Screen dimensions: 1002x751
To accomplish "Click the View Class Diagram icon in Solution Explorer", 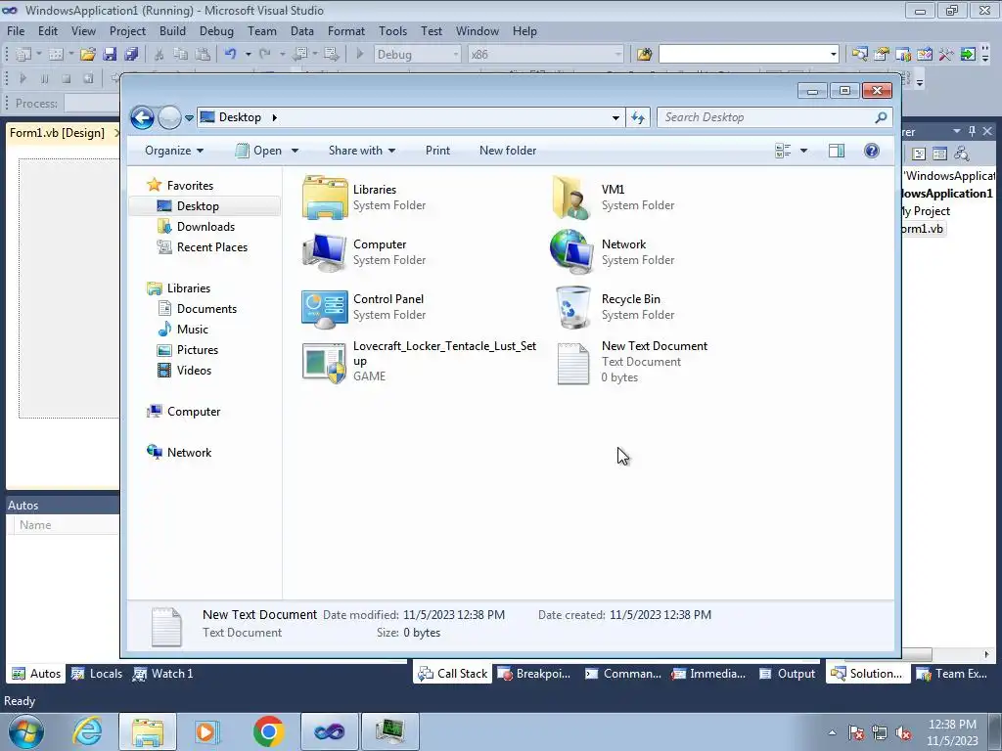I will click(x=961, y=154).
